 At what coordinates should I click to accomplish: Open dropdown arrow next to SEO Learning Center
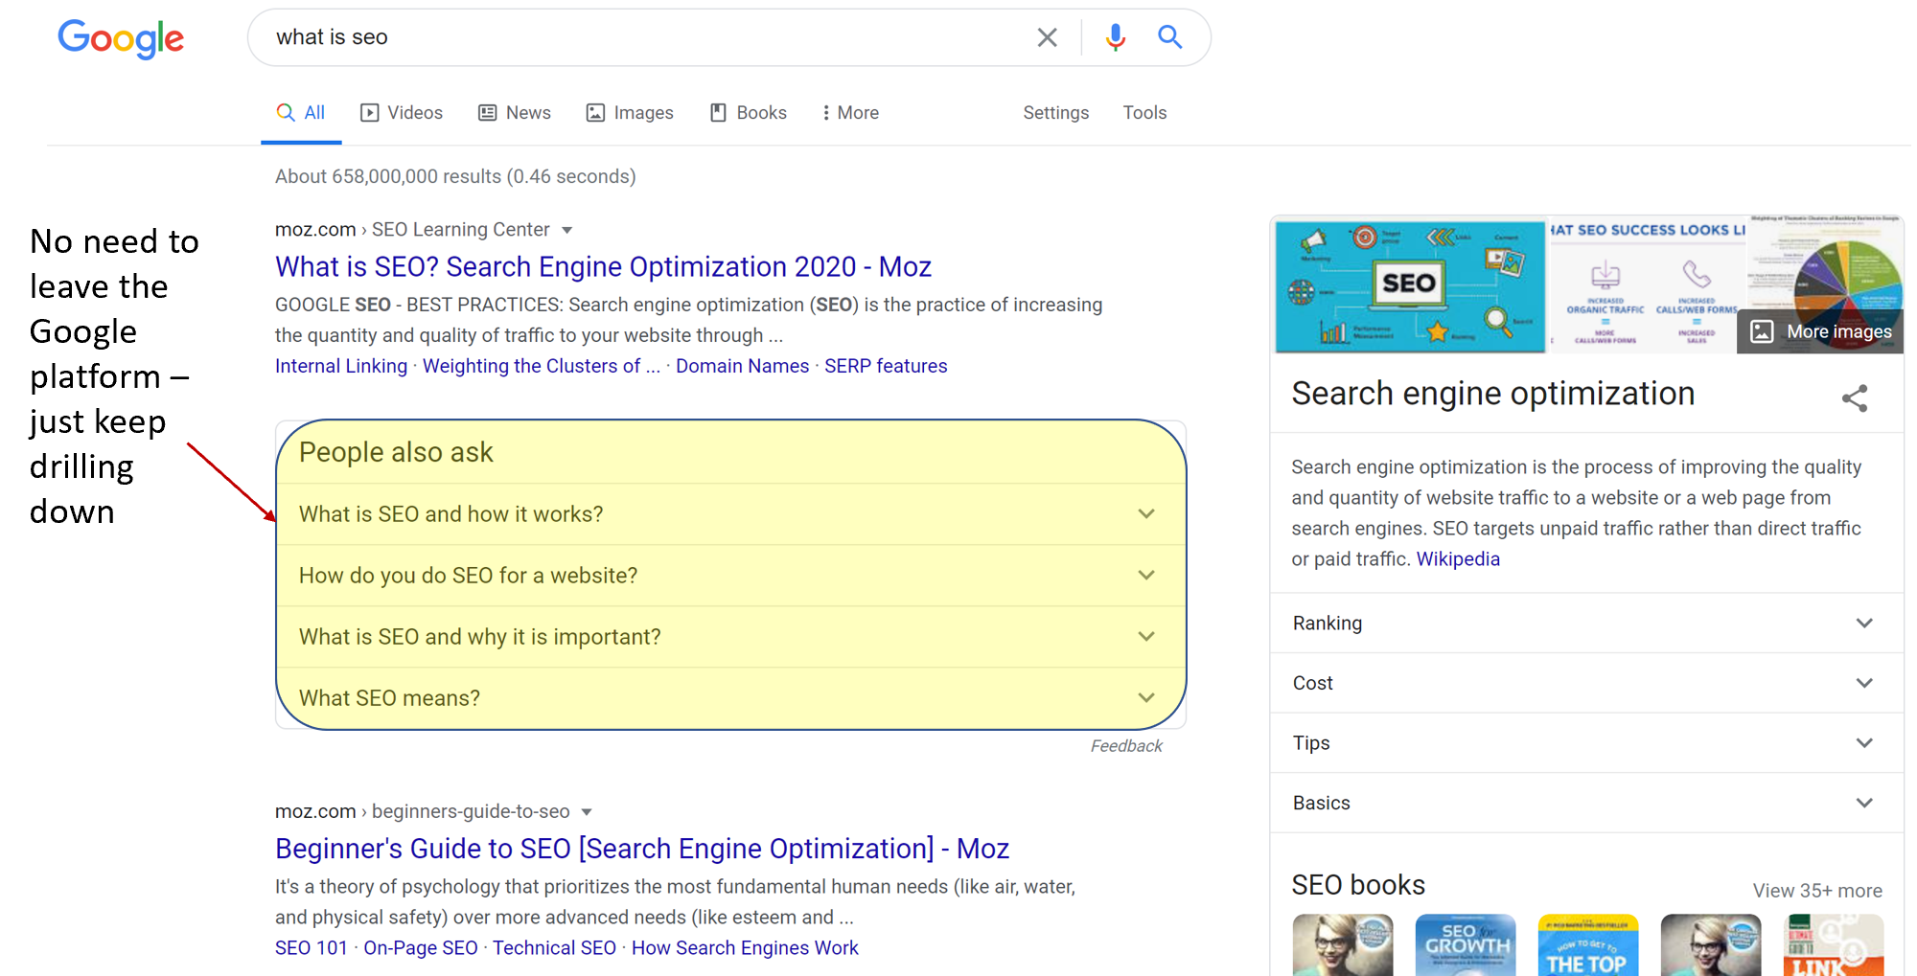click(x=567, y=230)
